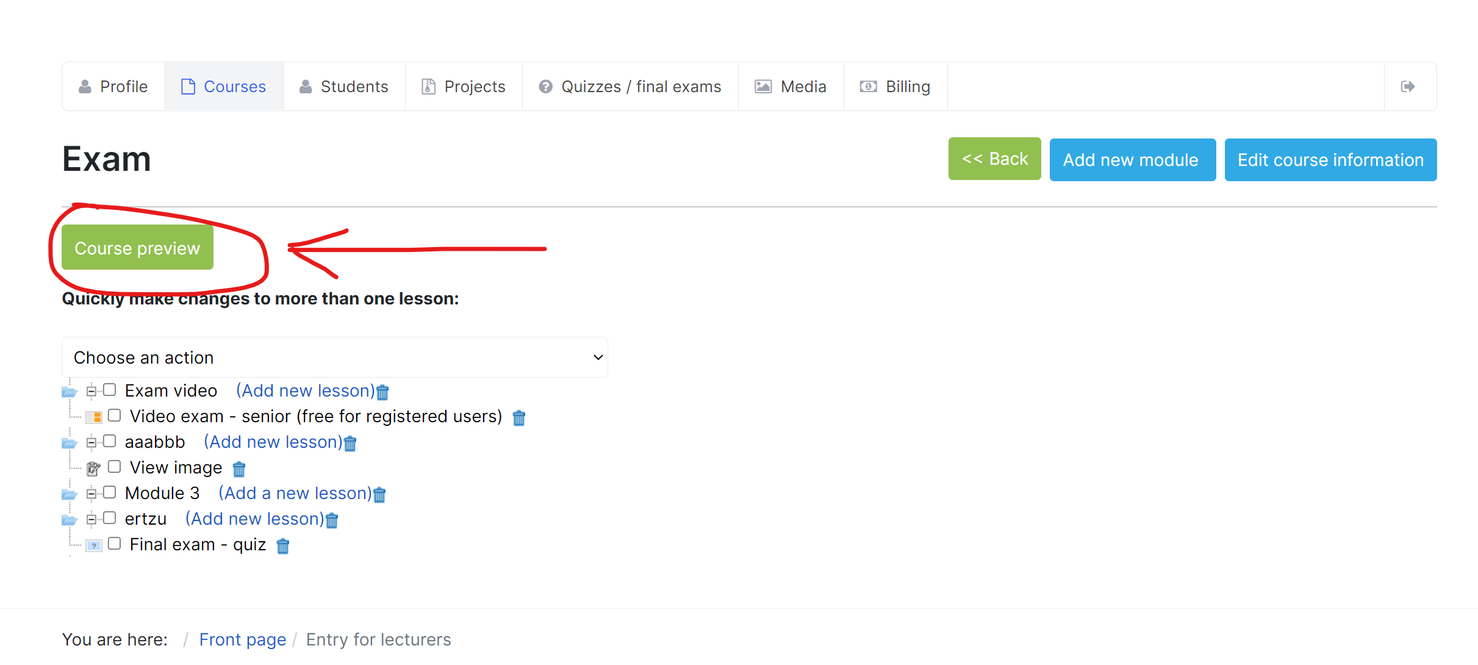Viewport: 1478px width, 665px height.
Task: Click trash icon next to Video exam - senior
Action: (519, 418)
